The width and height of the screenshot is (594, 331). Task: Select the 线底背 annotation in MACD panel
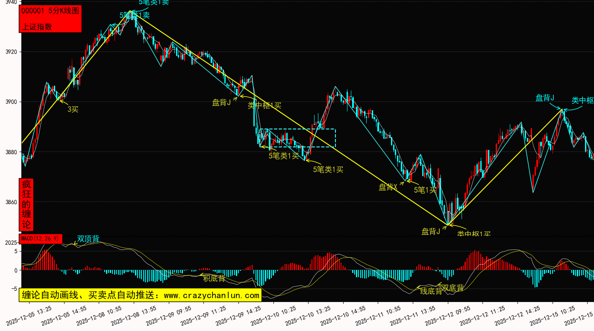431,291
